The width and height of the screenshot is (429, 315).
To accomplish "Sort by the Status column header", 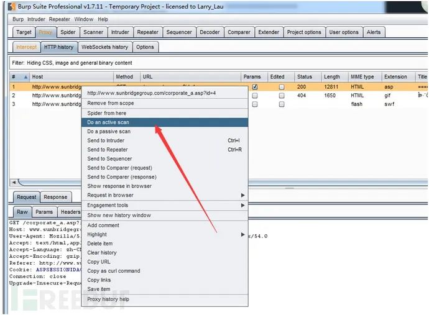I will coord(308,77).
